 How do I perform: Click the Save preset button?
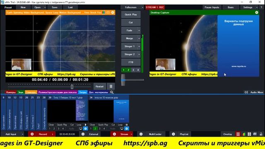click(x=54, y=7)
